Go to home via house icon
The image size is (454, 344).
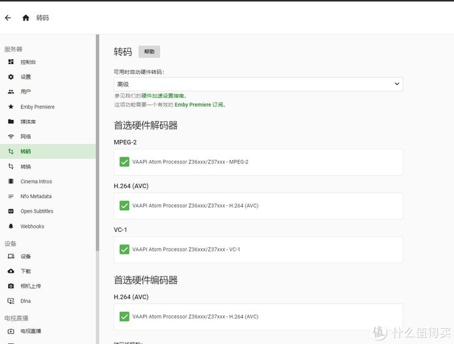(26, 18)
